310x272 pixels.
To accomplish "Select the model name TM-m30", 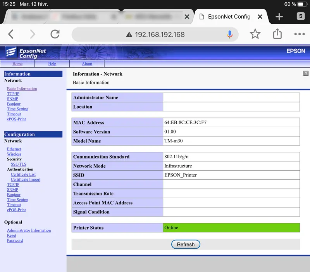I will tap(173, 141).
